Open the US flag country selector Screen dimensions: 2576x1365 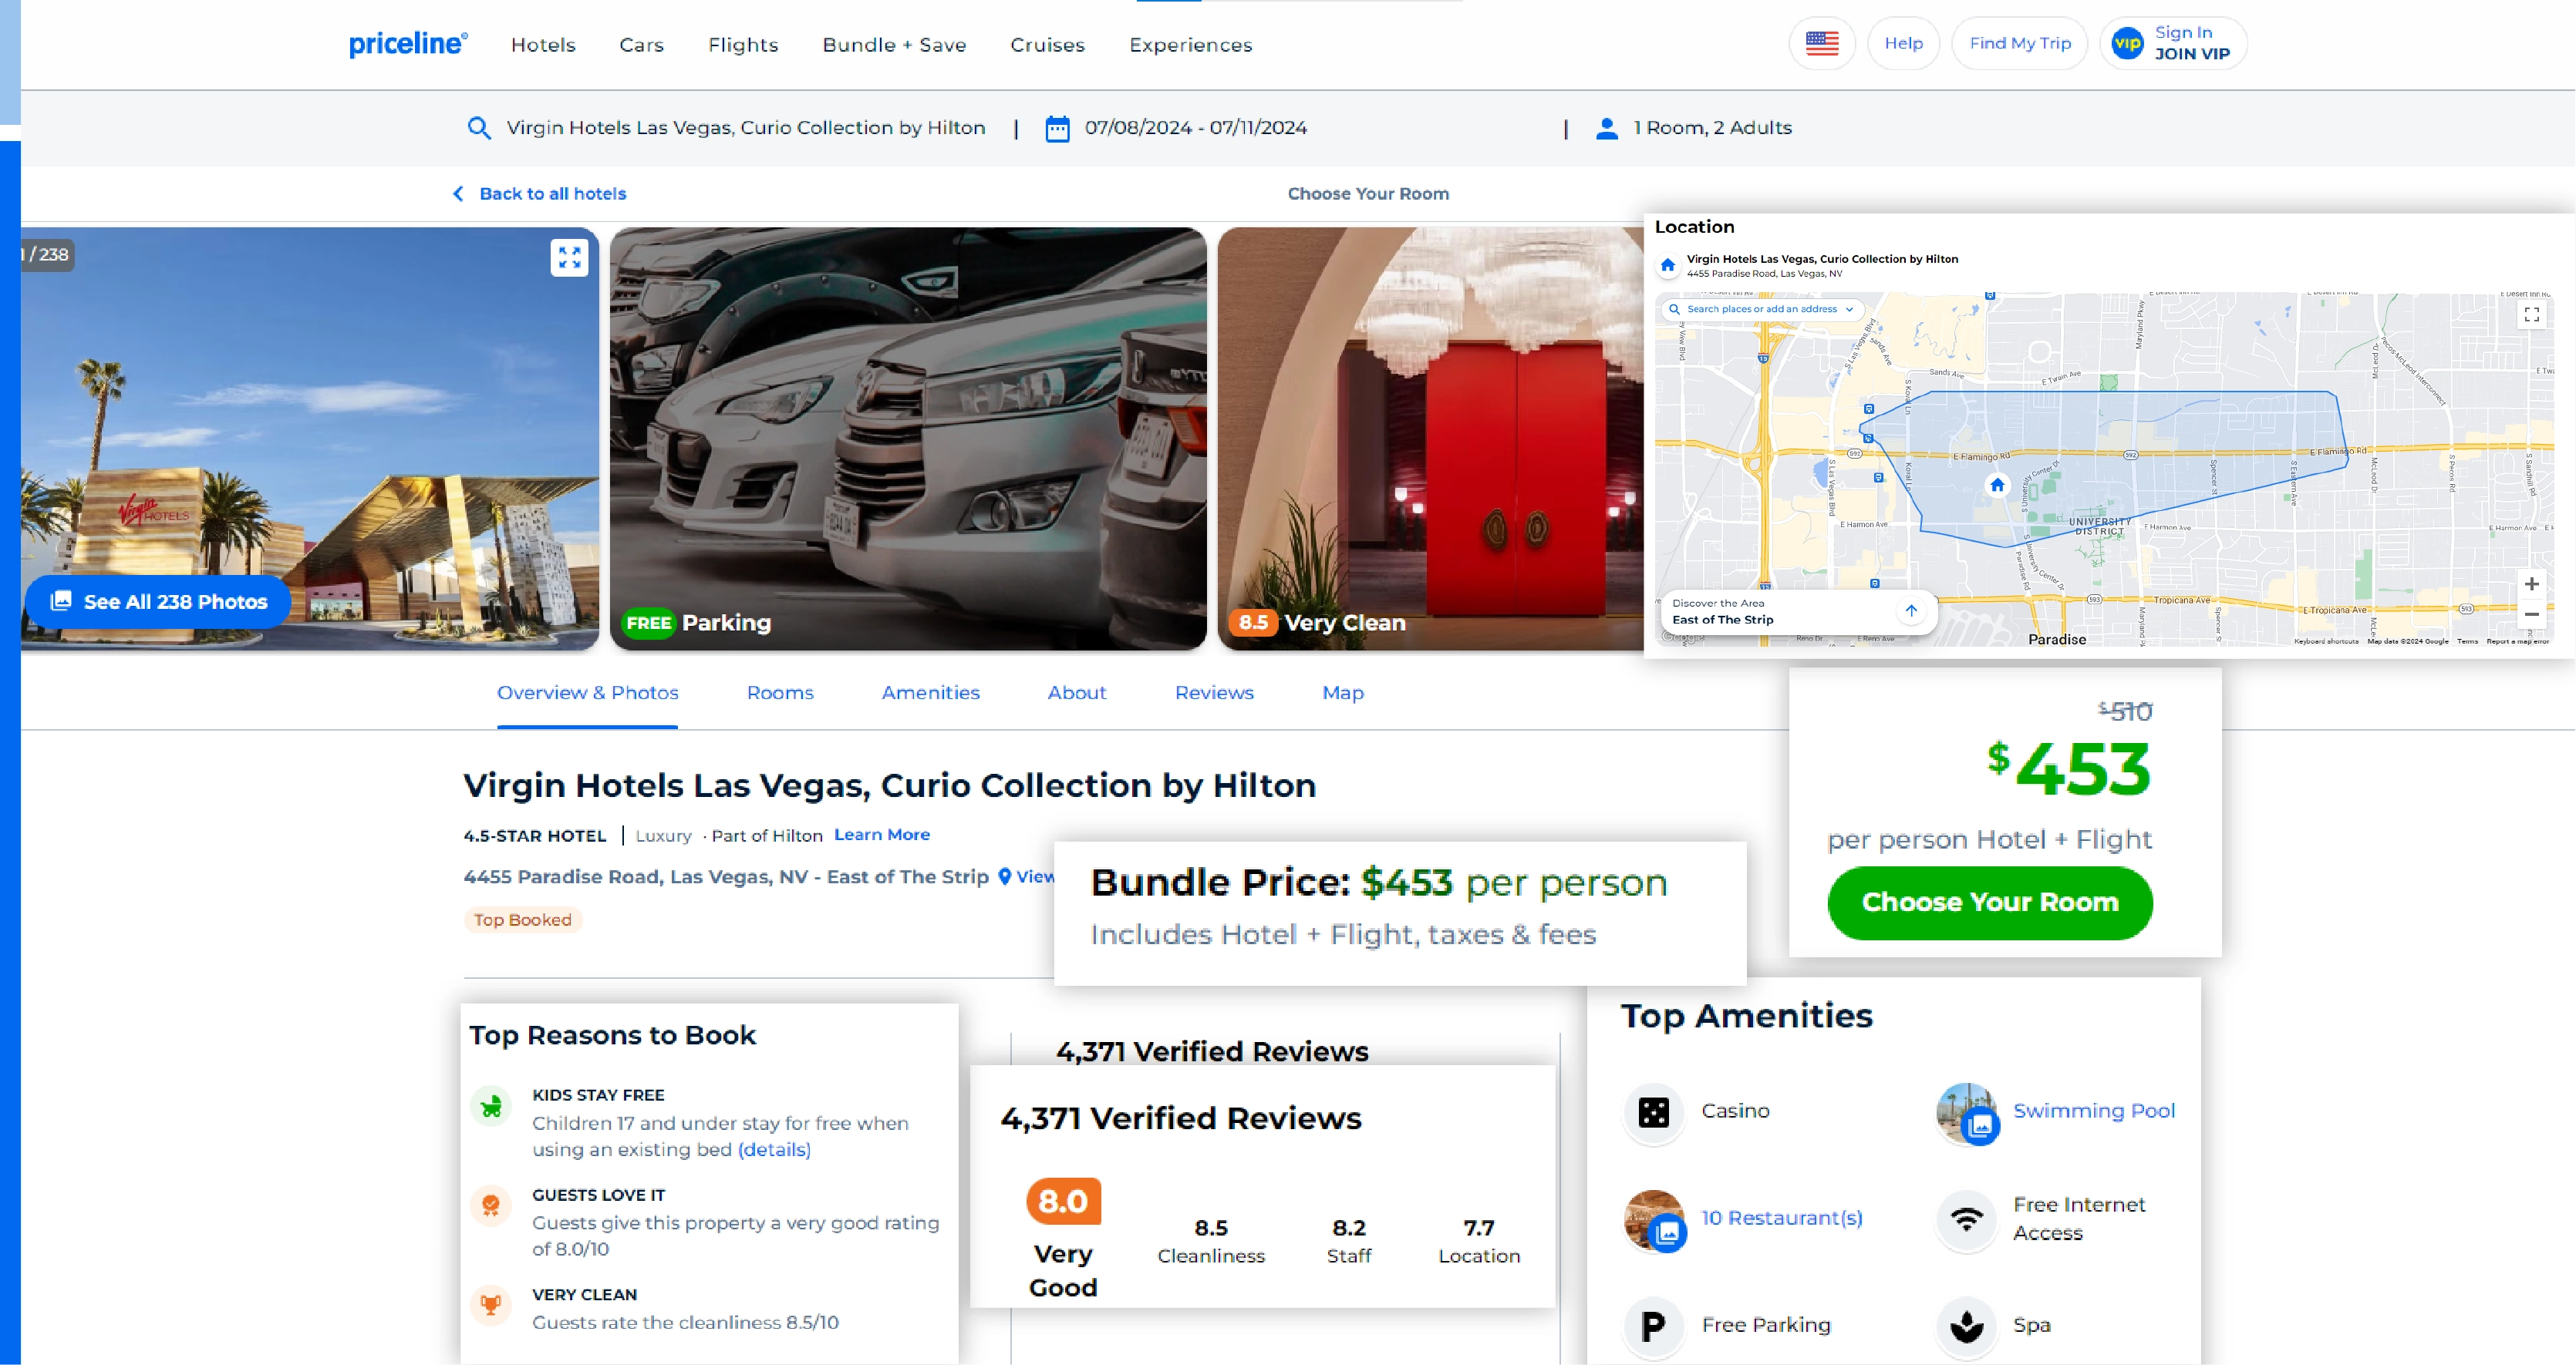pyautogui.click(x=1821, y=43)
